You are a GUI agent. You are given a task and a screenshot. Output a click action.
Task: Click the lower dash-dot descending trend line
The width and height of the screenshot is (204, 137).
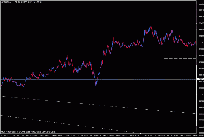[x=71, y=125]
